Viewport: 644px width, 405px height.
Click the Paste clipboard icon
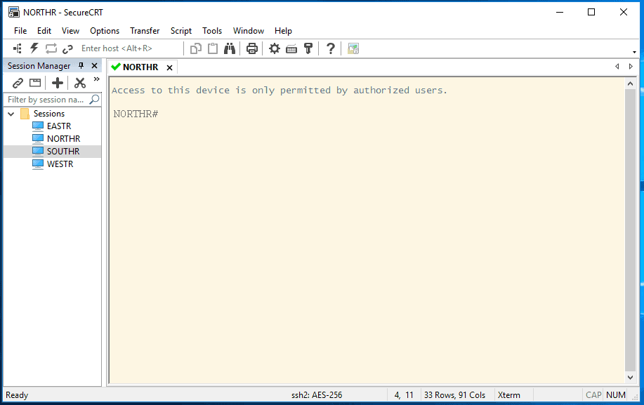tap(213, 48)
